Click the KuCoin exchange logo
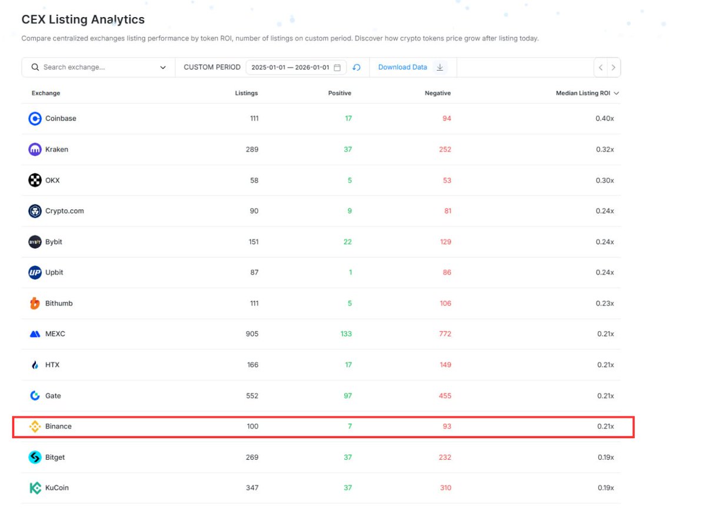 35,488
